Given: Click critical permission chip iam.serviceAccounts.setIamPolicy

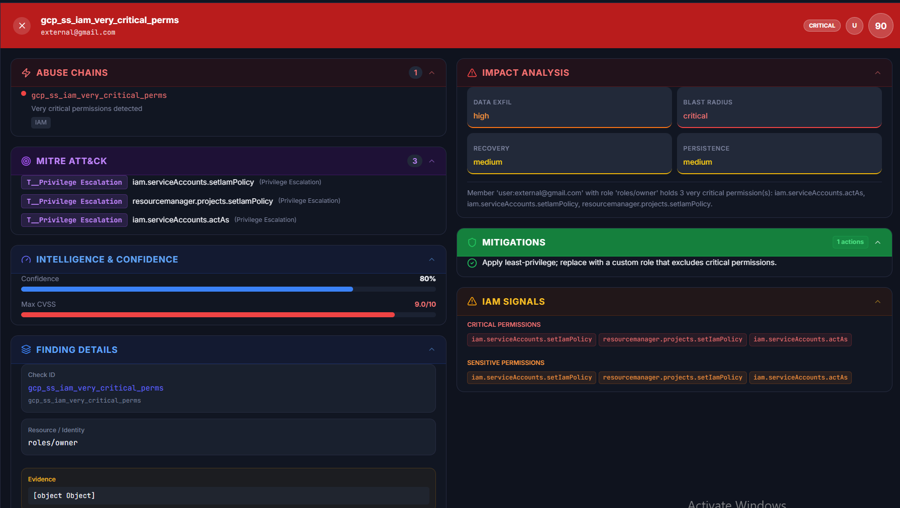Looking at the screenshot, I should pyautogui.click(x=531, y=340).
